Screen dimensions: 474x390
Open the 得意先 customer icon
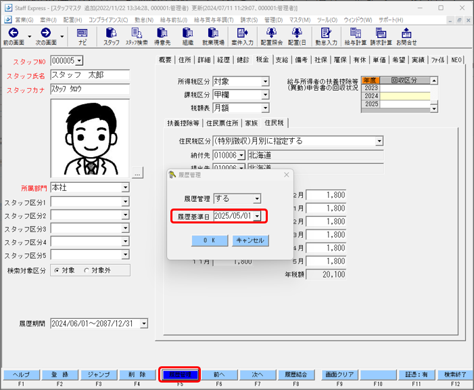162,32
